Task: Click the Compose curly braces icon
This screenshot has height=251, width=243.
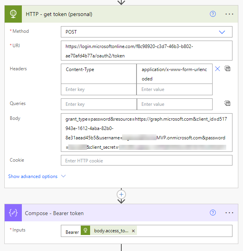Action: coord(14,213)
